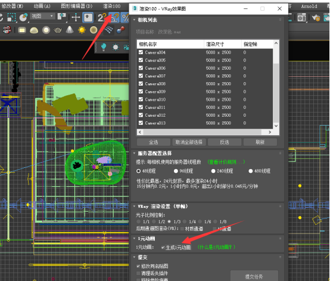Click the spiky white light lister icon

pyautogui.click(x=116, y=47)
